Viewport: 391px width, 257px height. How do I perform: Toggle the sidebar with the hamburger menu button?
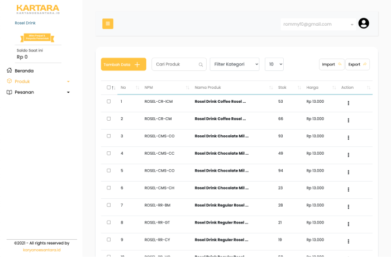coord(108,23)
